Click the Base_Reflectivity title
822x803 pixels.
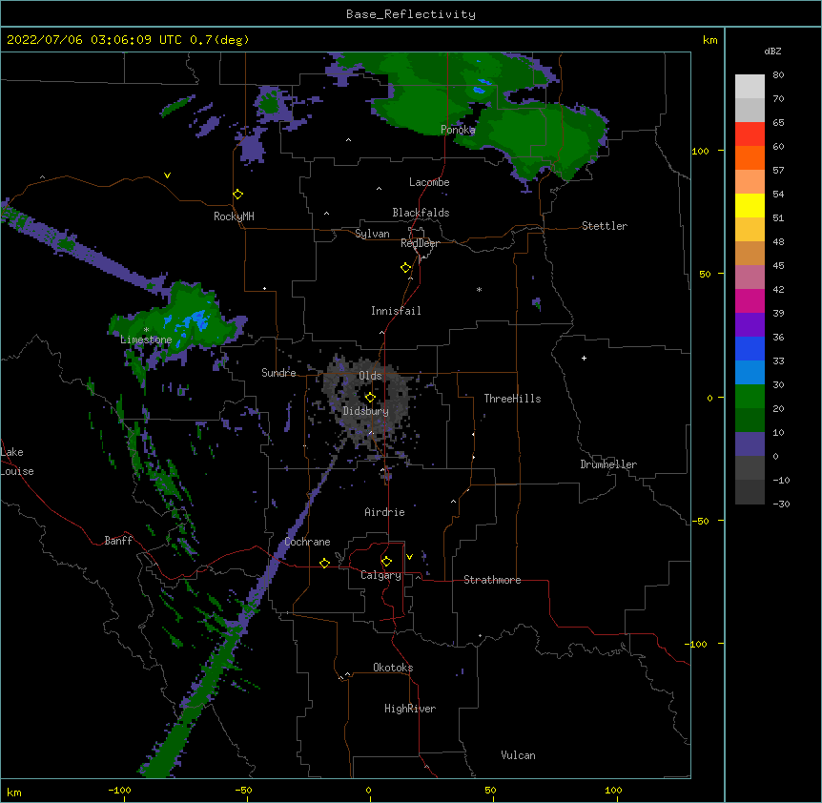pyautogui.click(x=411, y=14)
